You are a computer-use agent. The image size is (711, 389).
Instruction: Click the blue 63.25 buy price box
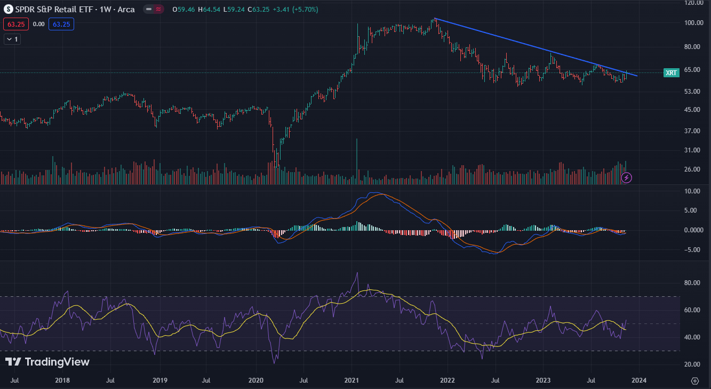61,24
